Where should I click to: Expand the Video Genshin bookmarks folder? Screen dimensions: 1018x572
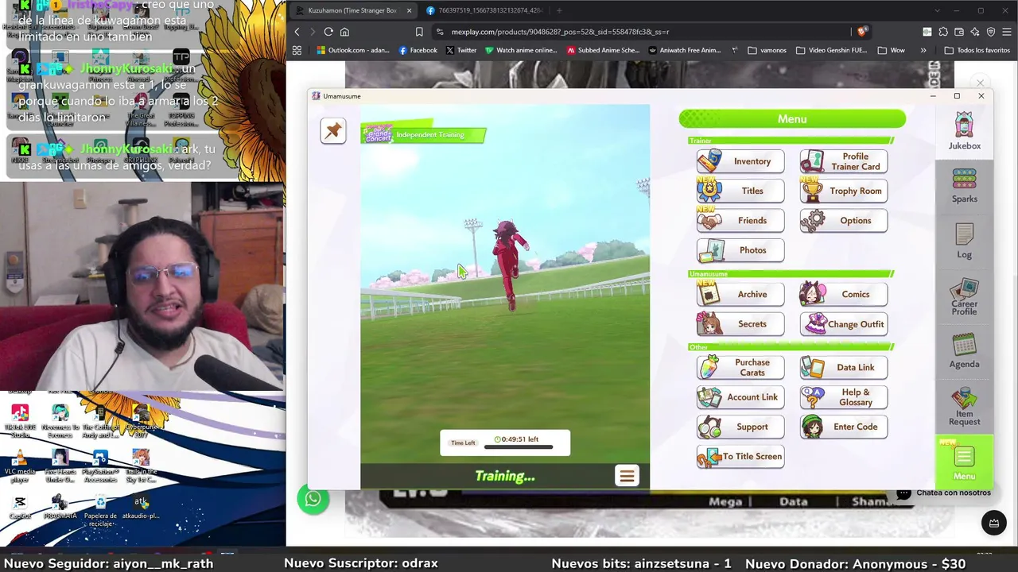[831, 50]
